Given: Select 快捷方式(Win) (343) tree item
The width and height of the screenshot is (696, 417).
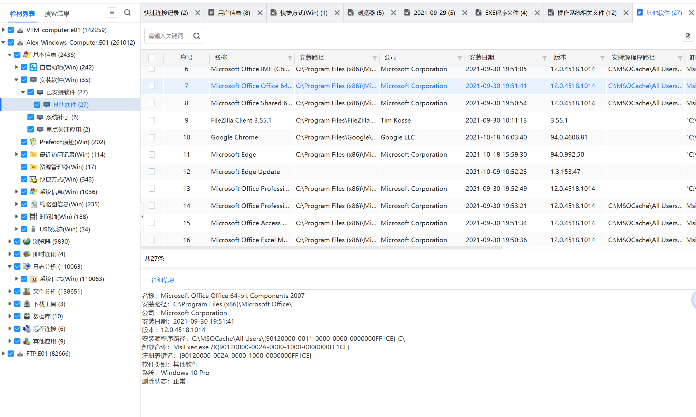Looking at the screenshot, I should 67,179.
